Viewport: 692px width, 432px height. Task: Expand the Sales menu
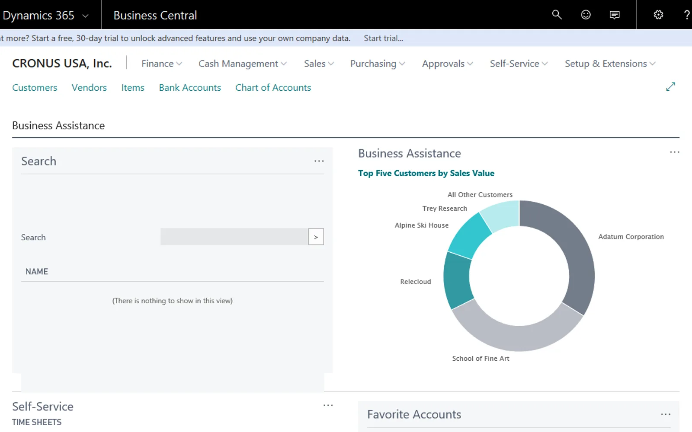click(x=319, y=64)
